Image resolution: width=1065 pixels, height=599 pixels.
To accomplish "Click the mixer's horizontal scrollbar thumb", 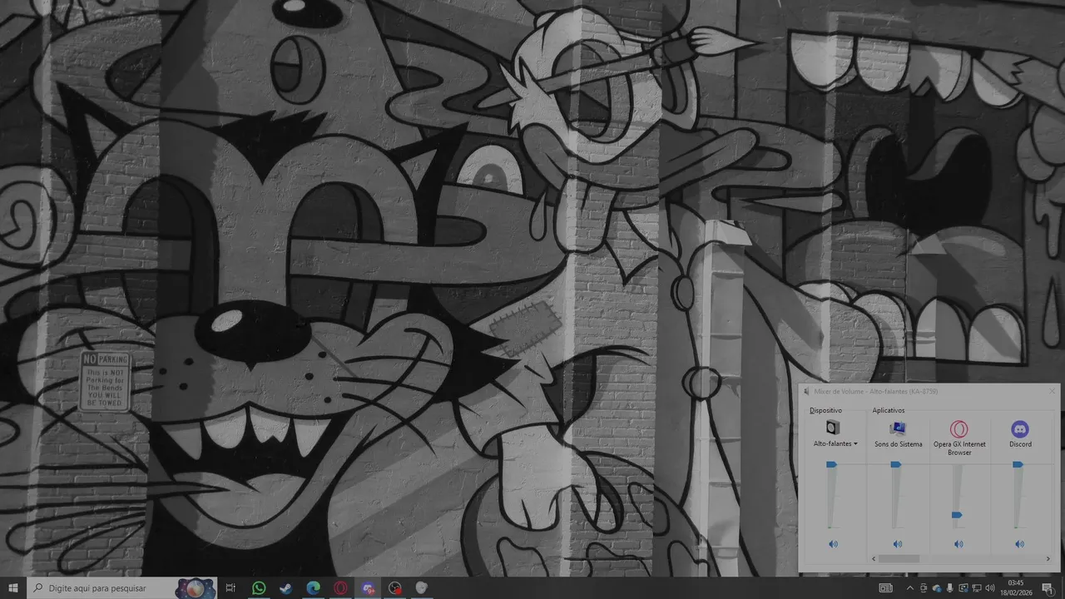I will [899, 559].
